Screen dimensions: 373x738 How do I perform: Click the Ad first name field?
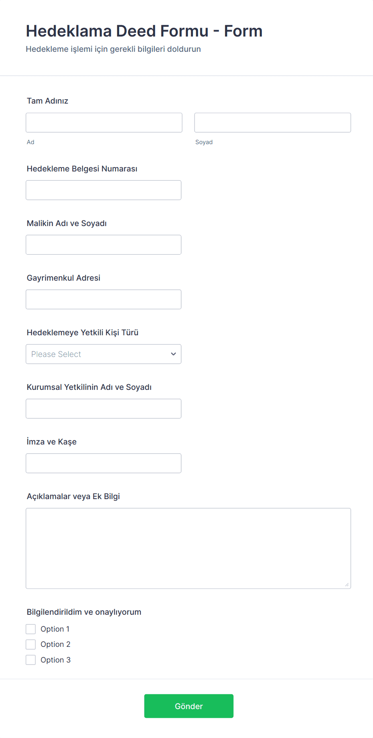[104, 122]
